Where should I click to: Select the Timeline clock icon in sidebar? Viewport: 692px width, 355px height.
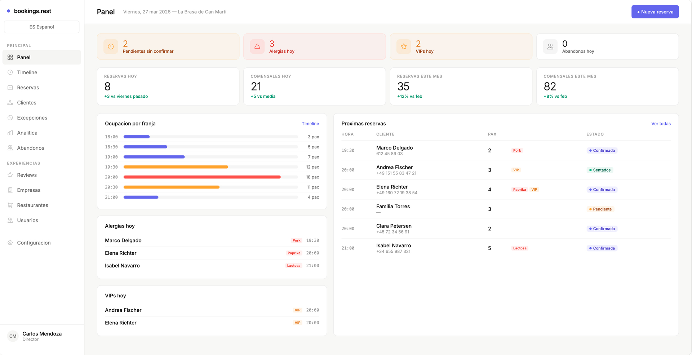[10, 72]
